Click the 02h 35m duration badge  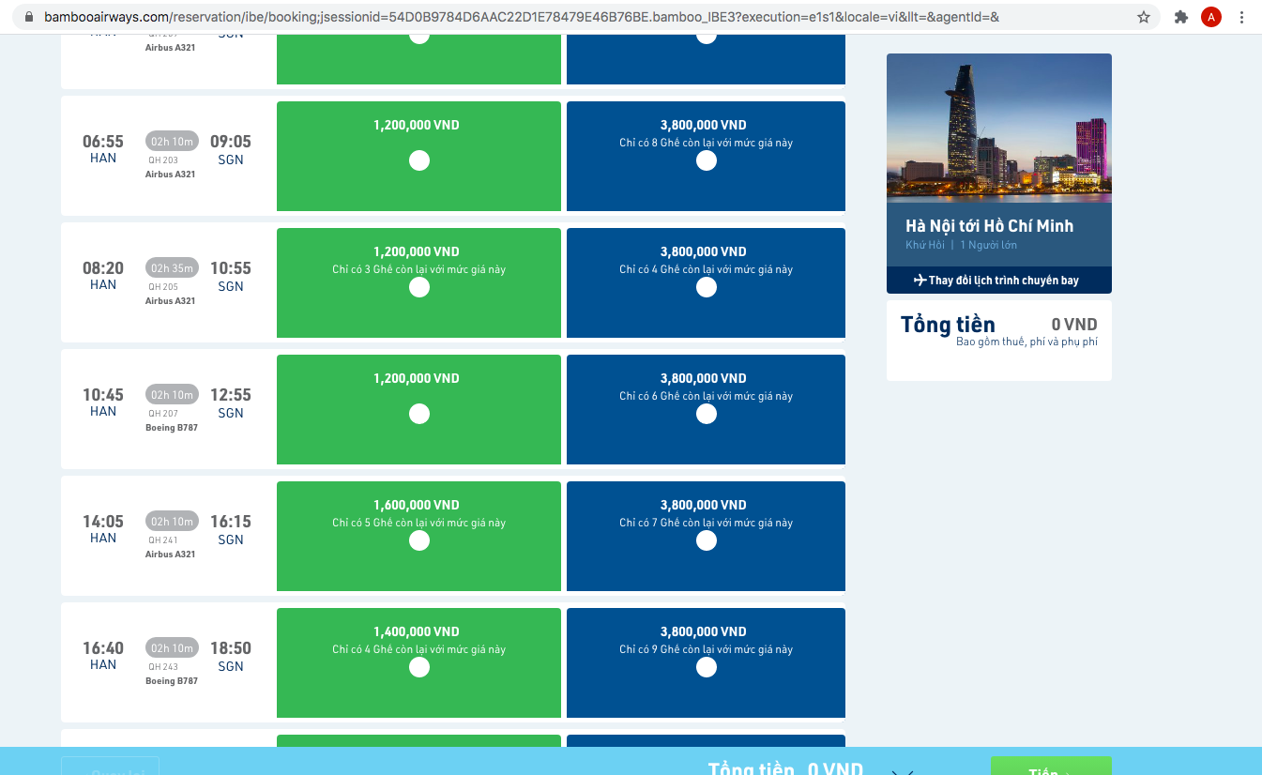coord(172,268)
